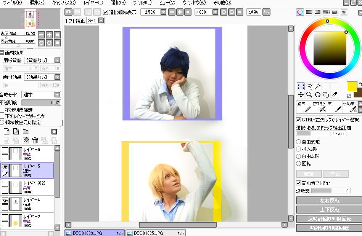This screenshot has width=362, height=236.
Task: Set transparent color with the checkered icon
Action: (x=349, y=96)
